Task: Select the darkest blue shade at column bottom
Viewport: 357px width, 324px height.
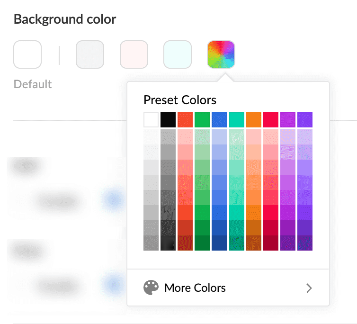Action: [219, 243]
